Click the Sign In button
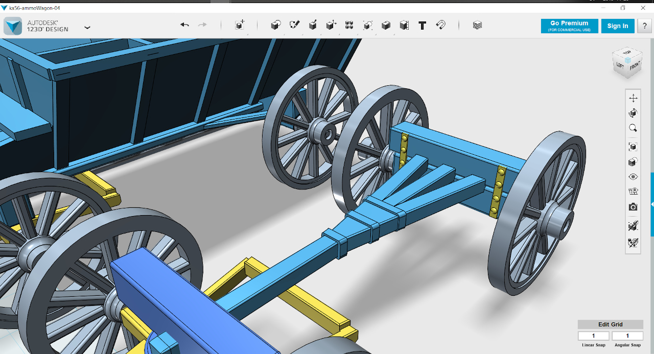 [618, 26]
